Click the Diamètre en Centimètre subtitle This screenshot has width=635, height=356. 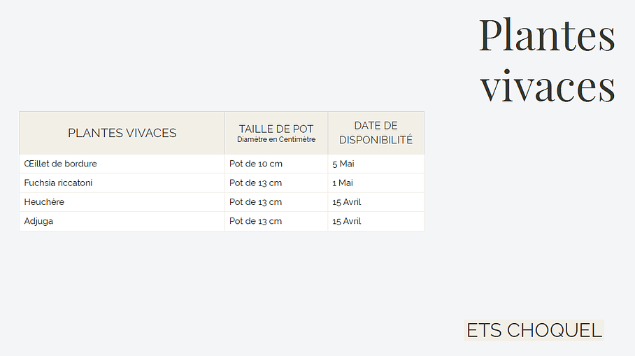coord(276,140)
